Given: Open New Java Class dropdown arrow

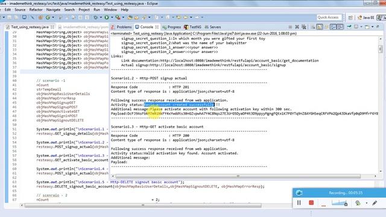Looking at the screenshot, I should [x=52, y=17].
